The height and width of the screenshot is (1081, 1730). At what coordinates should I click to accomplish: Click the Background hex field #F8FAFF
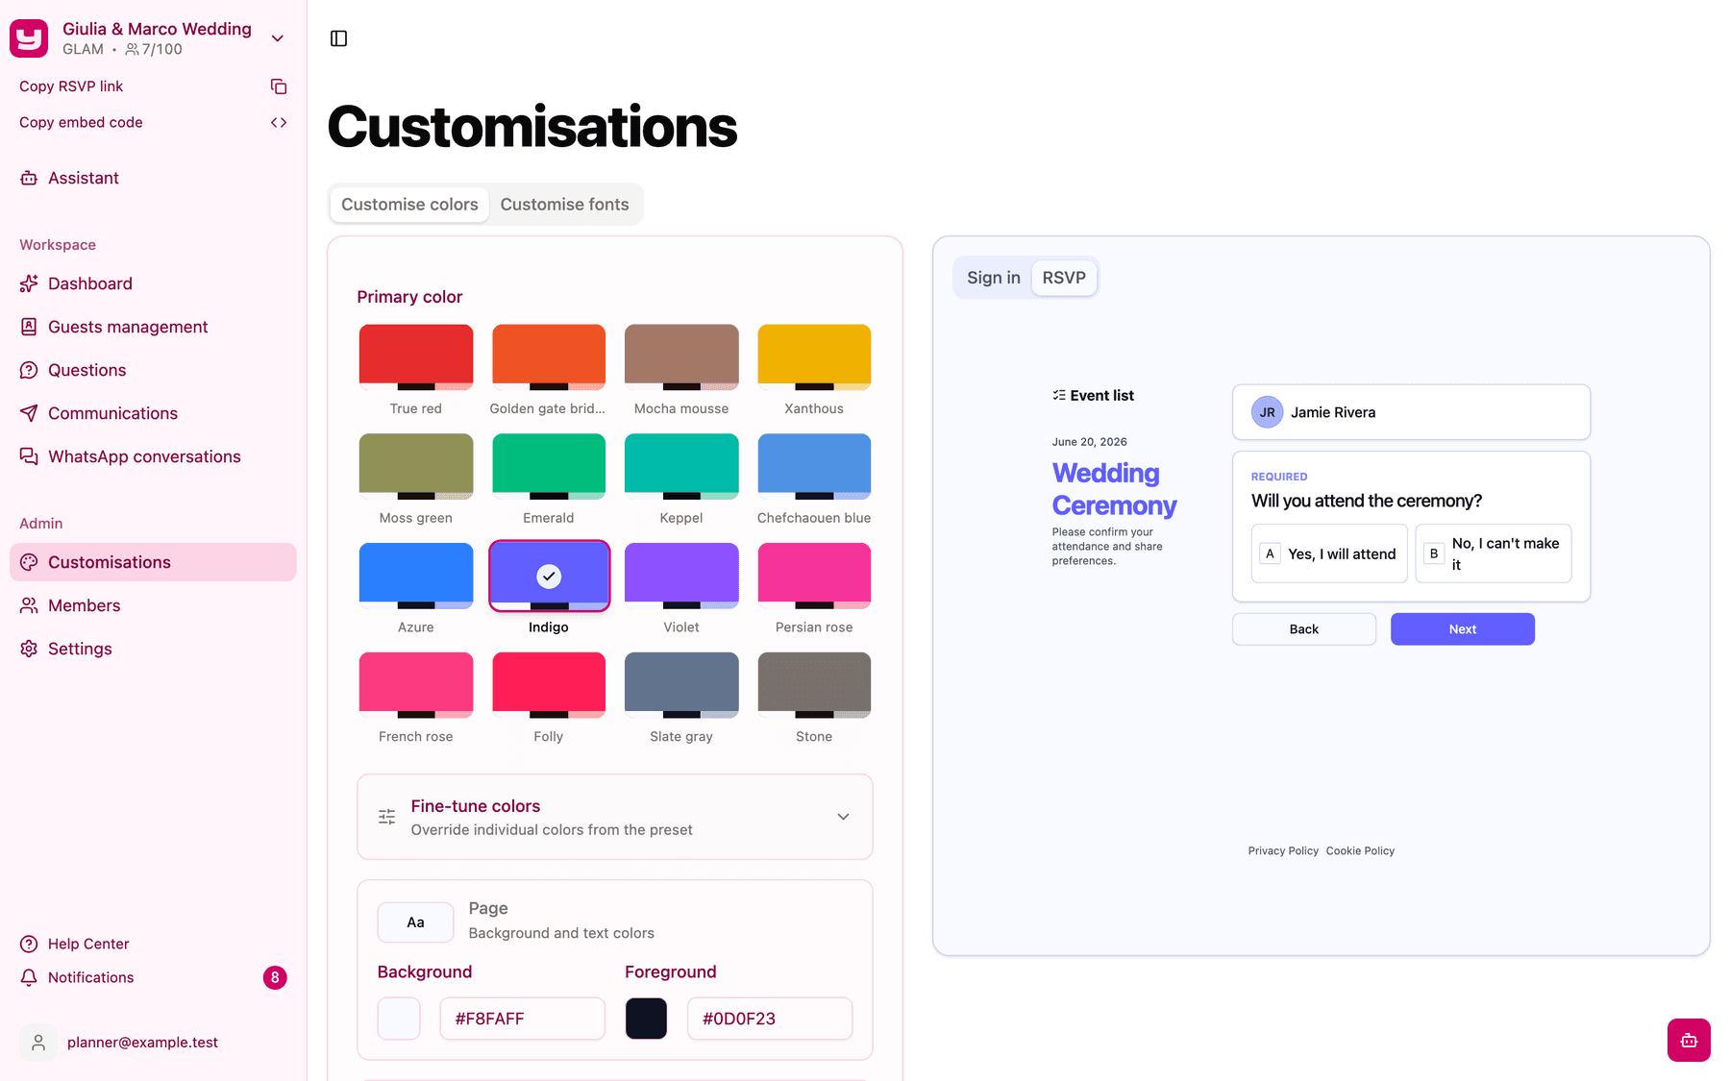(523, 1019)
